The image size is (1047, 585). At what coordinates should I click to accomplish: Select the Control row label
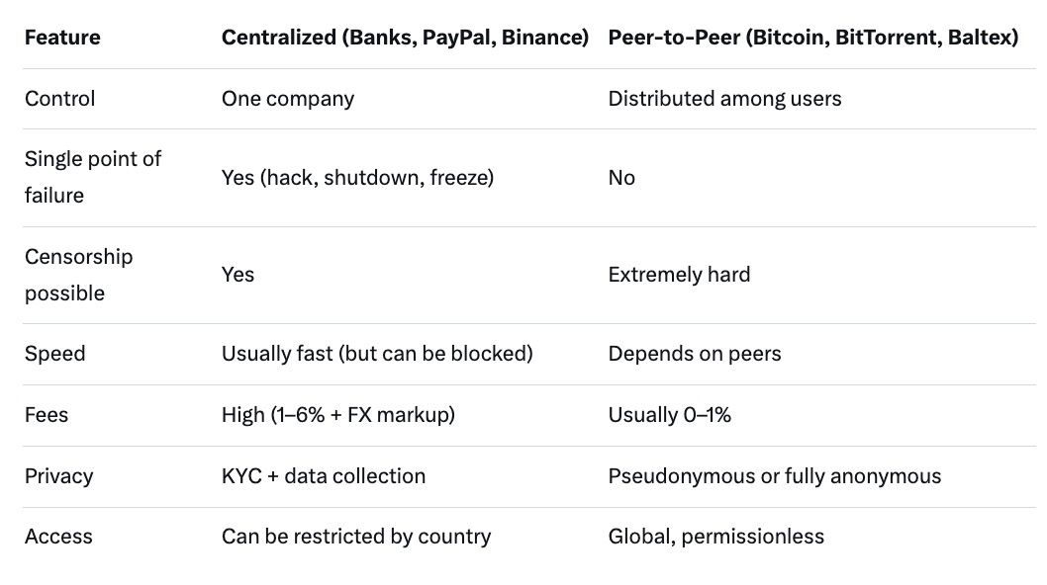[60, 99]
